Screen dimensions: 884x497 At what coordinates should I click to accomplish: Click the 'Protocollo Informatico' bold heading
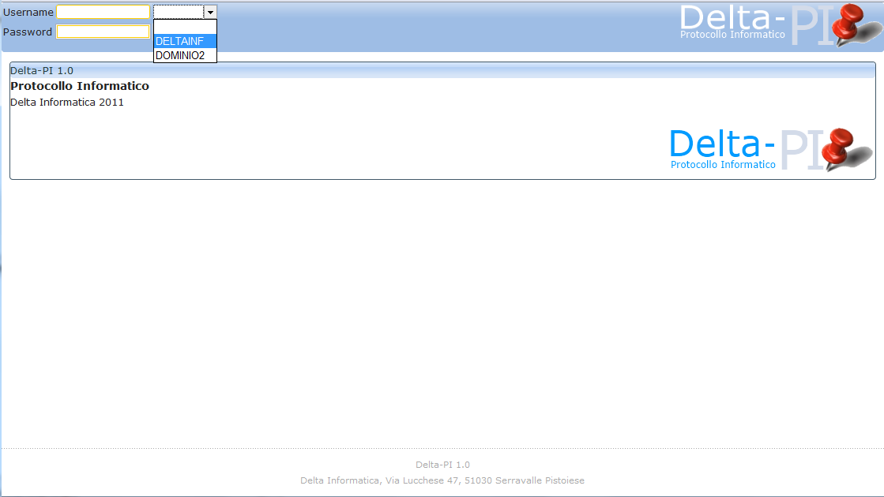(80, 86)
